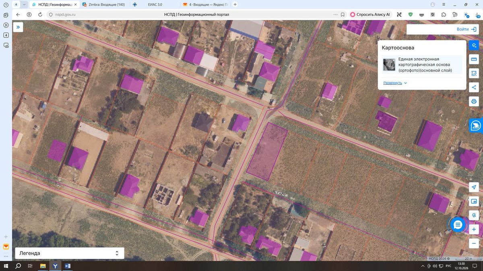Activate the area search selection tool
Screen dimensions: 483x271
(474, 73)
